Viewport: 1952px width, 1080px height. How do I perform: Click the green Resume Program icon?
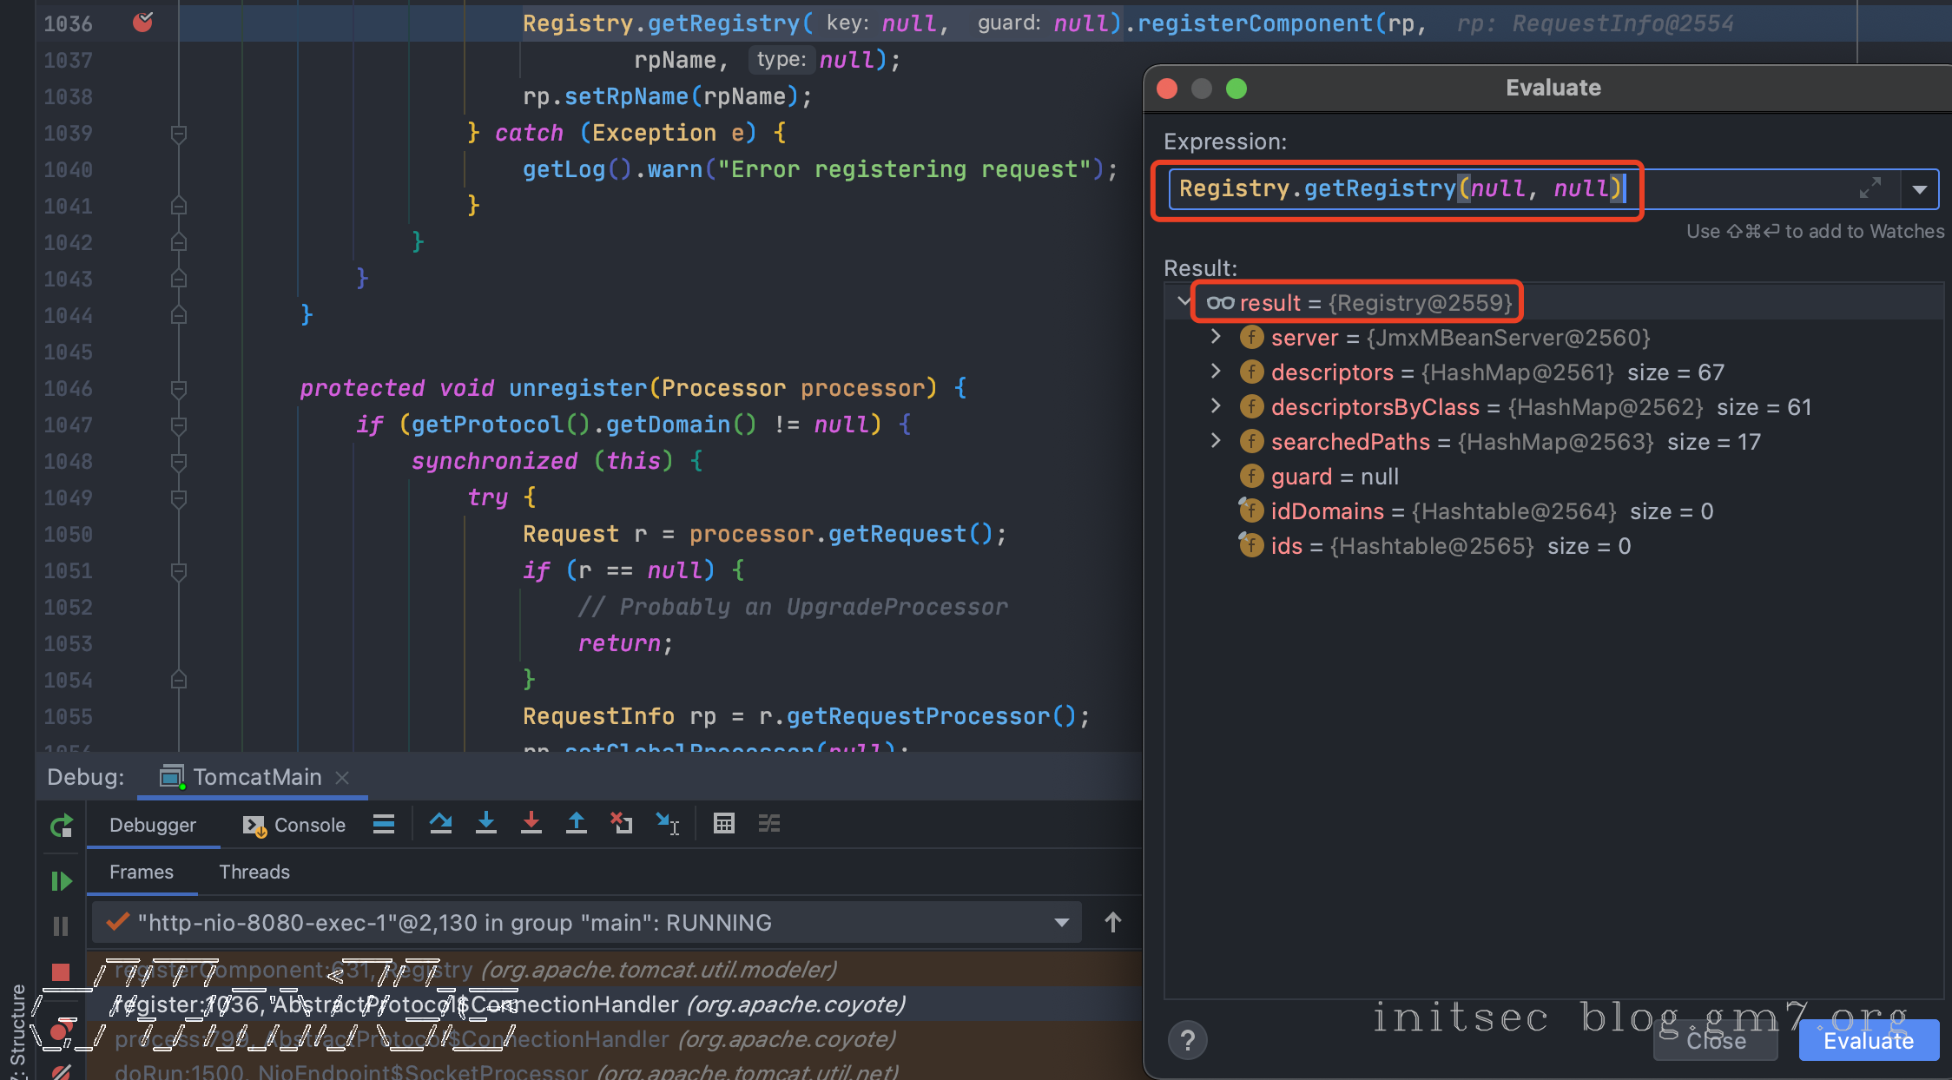click(61, 881)
